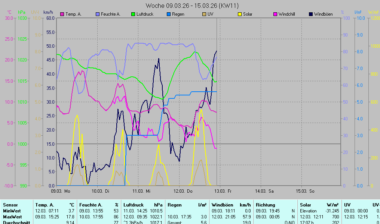Click the purple Feuchte A. legend swatch
This screenshot has width=380, height=224.
98,14
